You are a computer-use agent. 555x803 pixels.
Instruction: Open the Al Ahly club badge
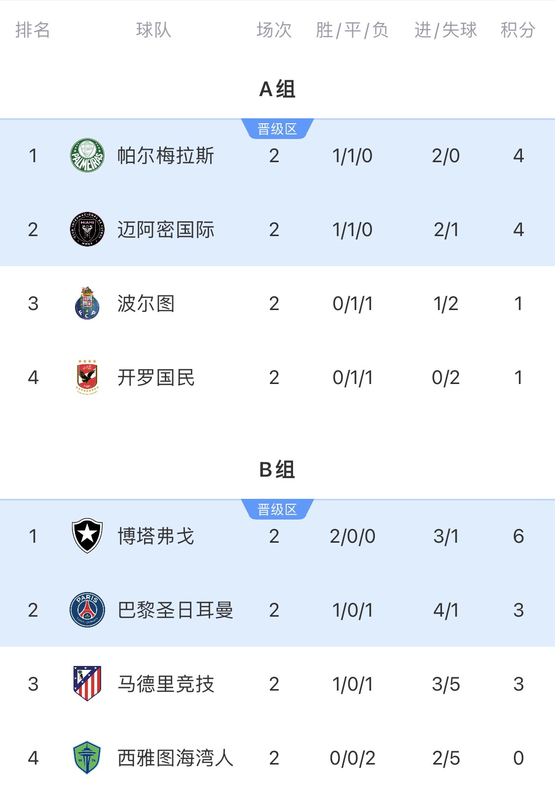pyautogui.click(x=87, y=377)
